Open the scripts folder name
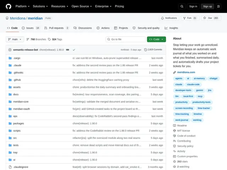The image size is (227, 170). tap(17, 131)
